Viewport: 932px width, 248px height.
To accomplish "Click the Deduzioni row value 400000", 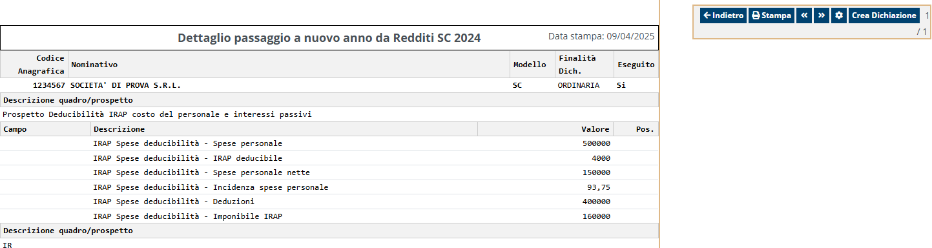I will 596,201.
